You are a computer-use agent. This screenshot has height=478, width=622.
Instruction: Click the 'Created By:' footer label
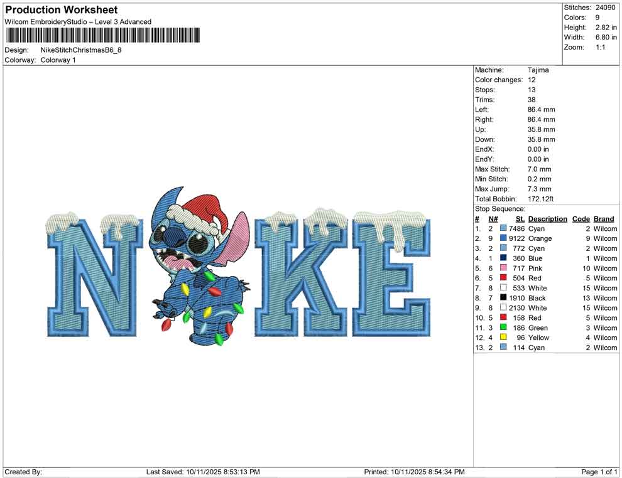[x=23, y=472]
